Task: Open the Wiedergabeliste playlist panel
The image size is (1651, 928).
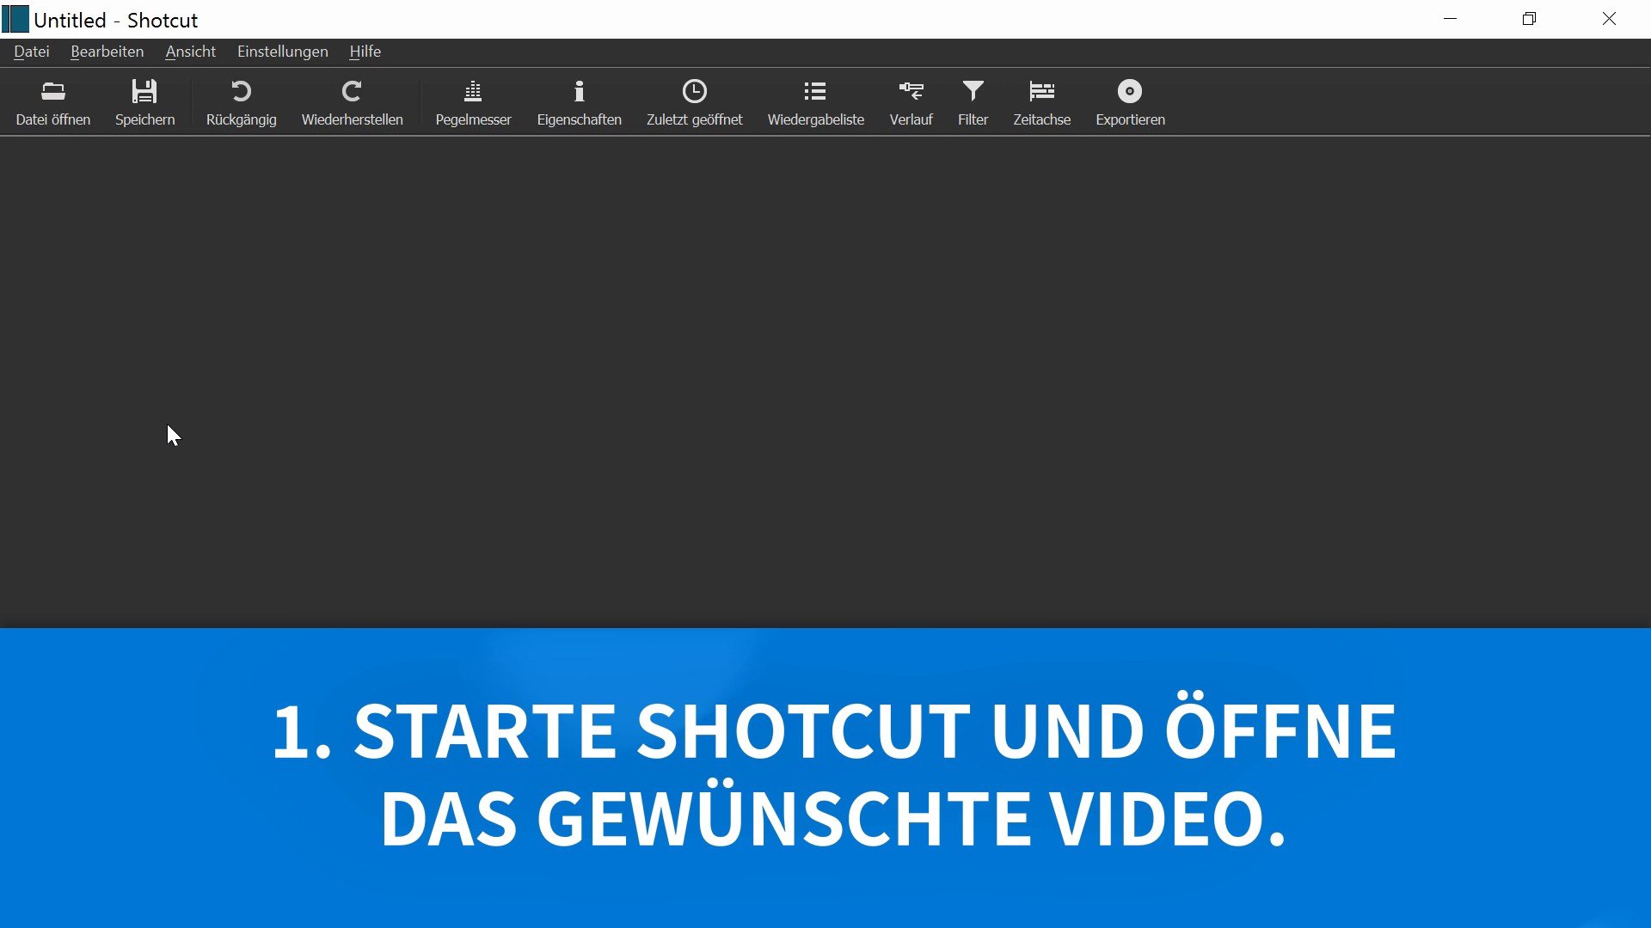Action: pos(815,102)
